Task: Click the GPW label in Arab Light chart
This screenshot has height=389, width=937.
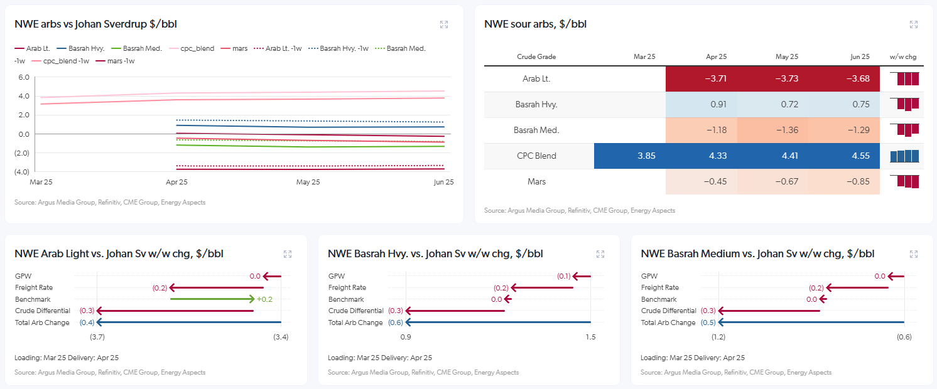Action: [22, 276]
